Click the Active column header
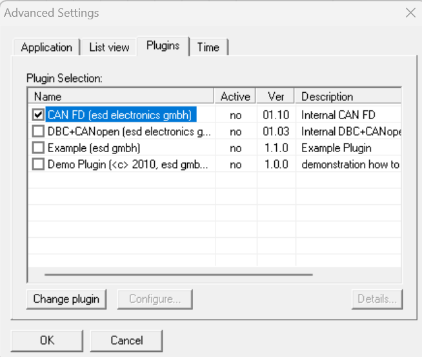The height and width of the screenshot is (357, 422). (x=235, y=97)
